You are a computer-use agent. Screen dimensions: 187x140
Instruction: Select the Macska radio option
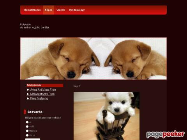click(x=27, y=131)
